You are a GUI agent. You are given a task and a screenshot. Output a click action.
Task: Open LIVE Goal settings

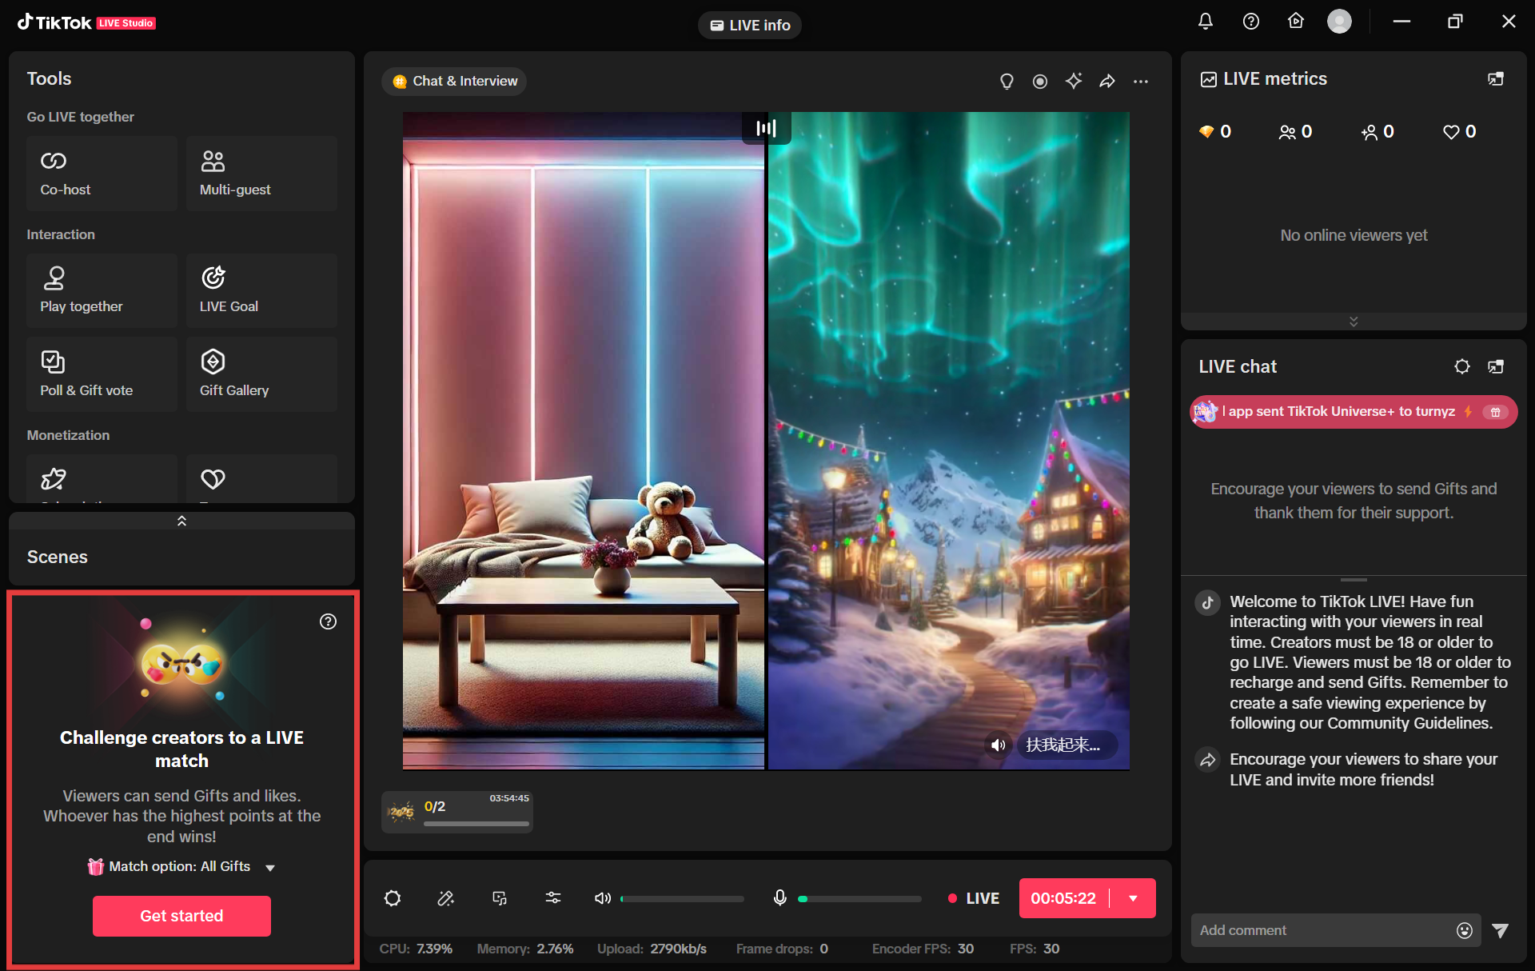261,290
